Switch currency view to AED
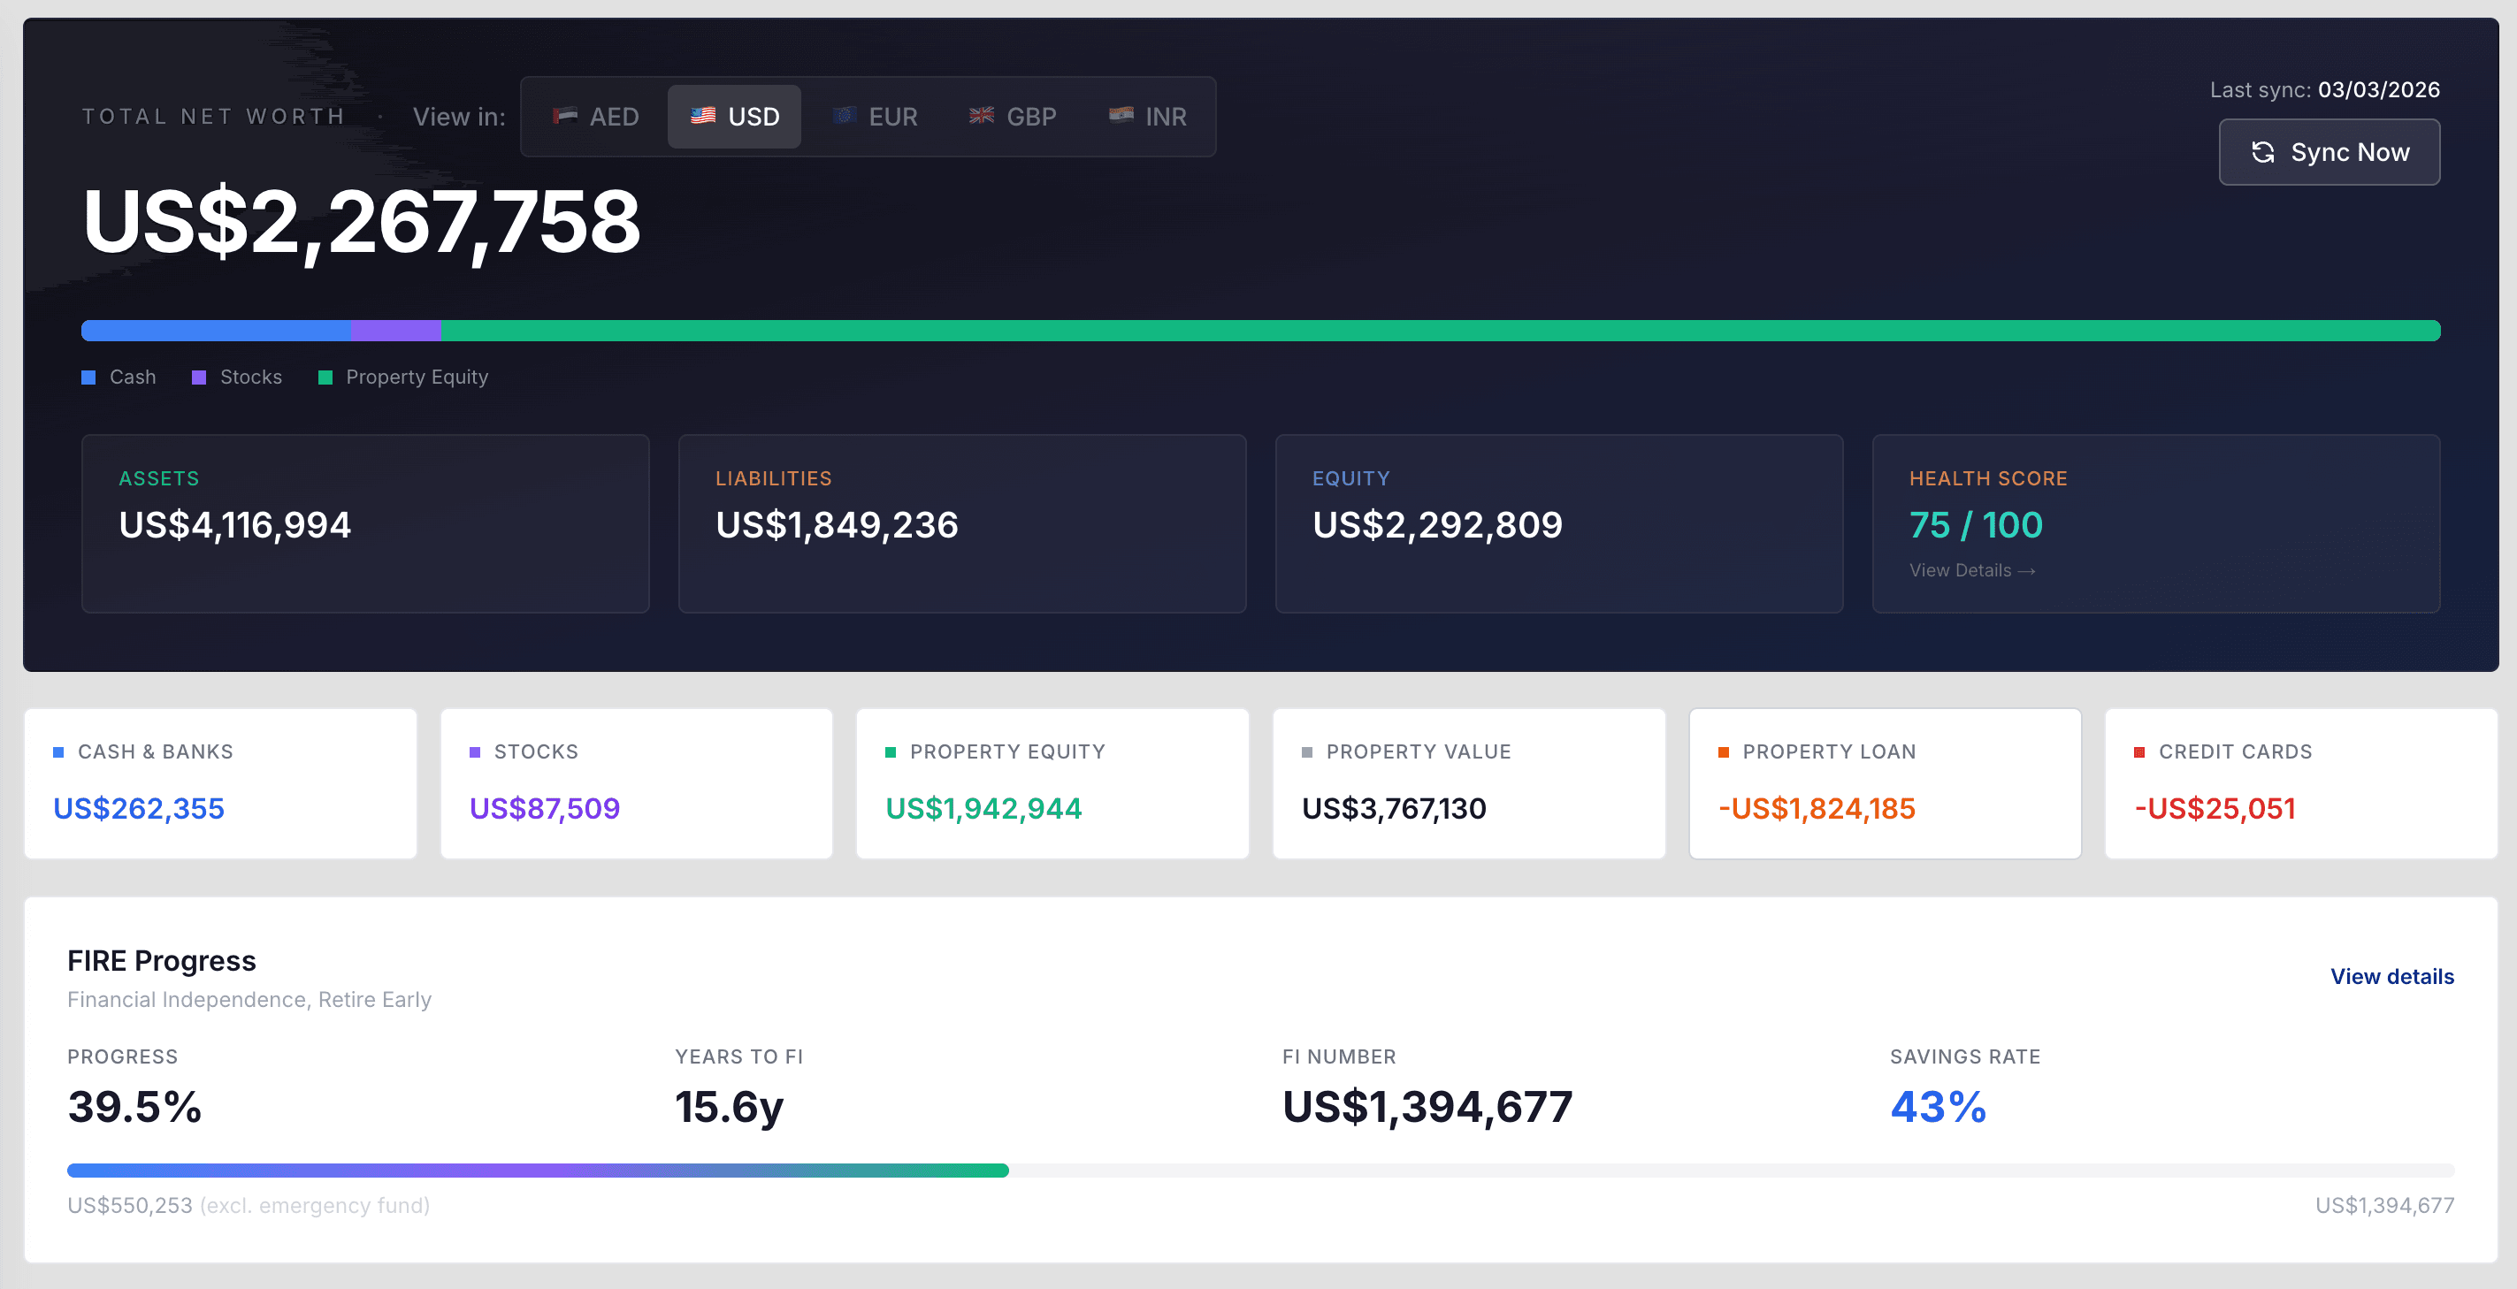 pos(596,118)
